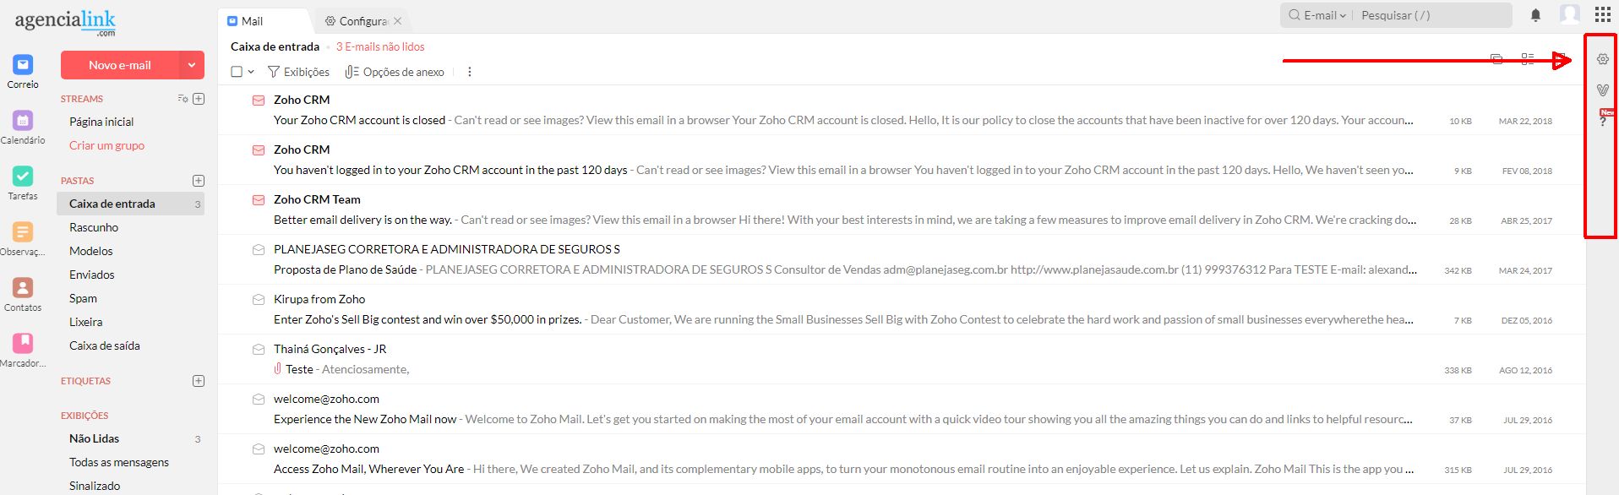Click the Novo e-mail button
Viewport: 1619px width, 495px height.
click(x=120, y=65)
